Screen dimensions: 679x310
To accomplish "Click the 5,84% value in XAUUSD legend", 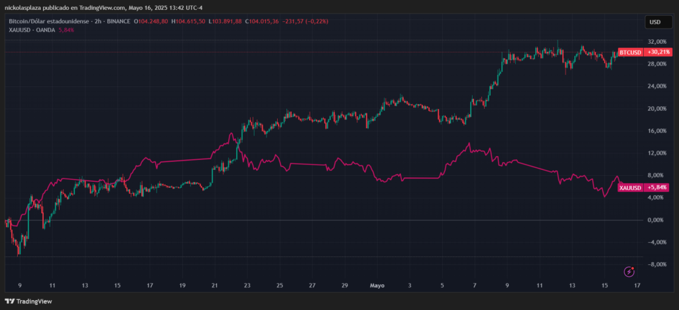I will point(67,31).
